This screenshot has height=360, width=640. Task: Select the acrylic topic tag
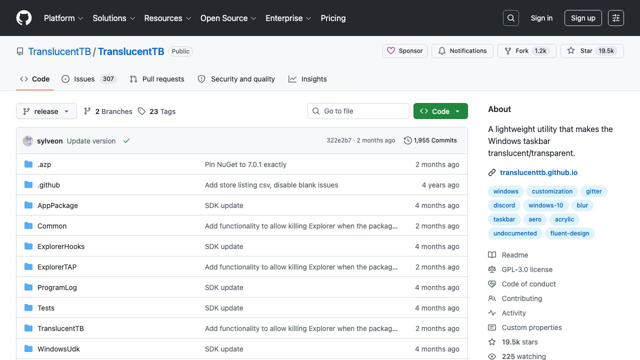[x=564, y=219]
